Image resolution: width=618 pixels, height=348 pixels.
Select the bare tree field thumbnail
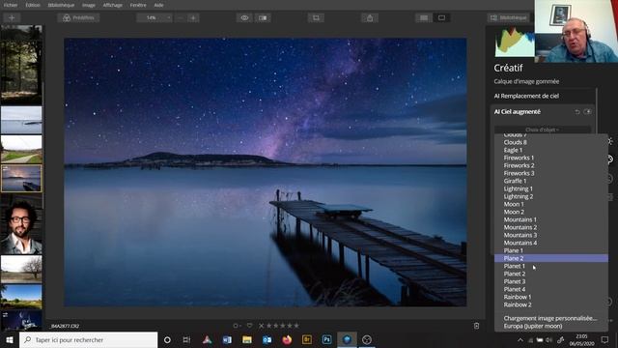(21, 269)
